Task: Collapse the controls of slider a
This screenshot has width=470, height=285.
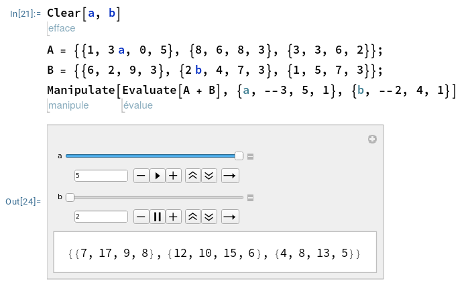Action: click(x=251, y=156)
